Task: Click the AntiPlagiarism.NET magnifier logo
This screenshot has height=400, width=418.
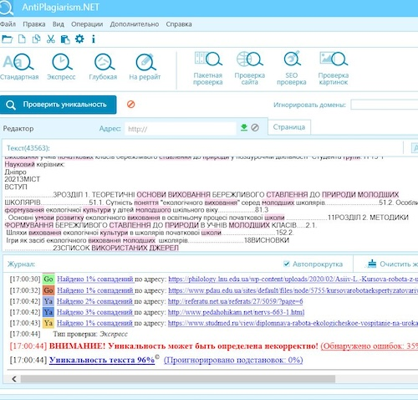Action: [6, 8]
